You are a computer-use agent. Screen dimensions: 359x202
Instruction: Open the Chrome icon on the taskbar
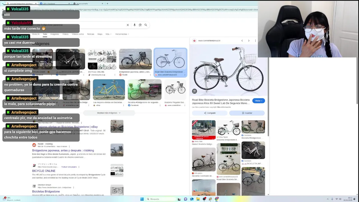pos(217,199)
